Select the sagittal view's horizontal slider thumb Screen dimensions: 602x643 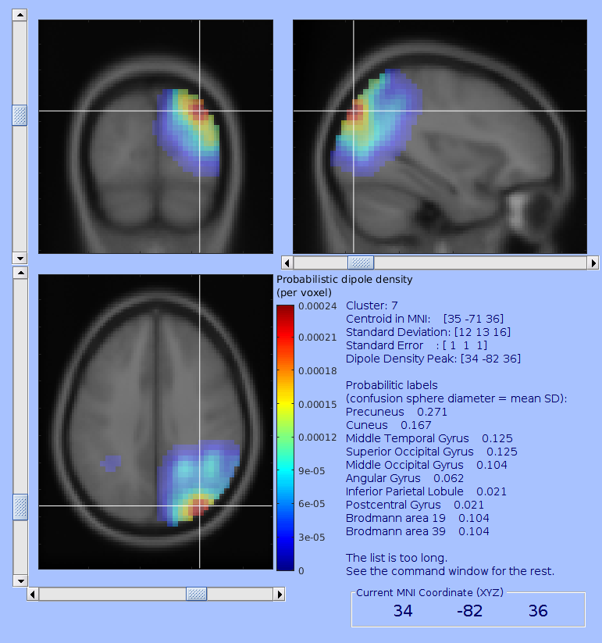coord(360,263)
